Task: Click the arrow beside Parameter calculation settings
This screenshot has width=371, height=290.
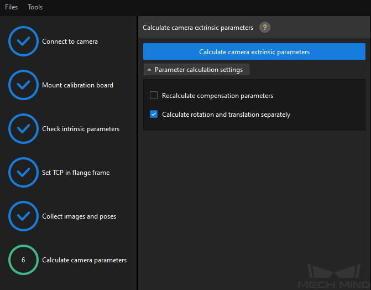Action: [x=149, y=70]
